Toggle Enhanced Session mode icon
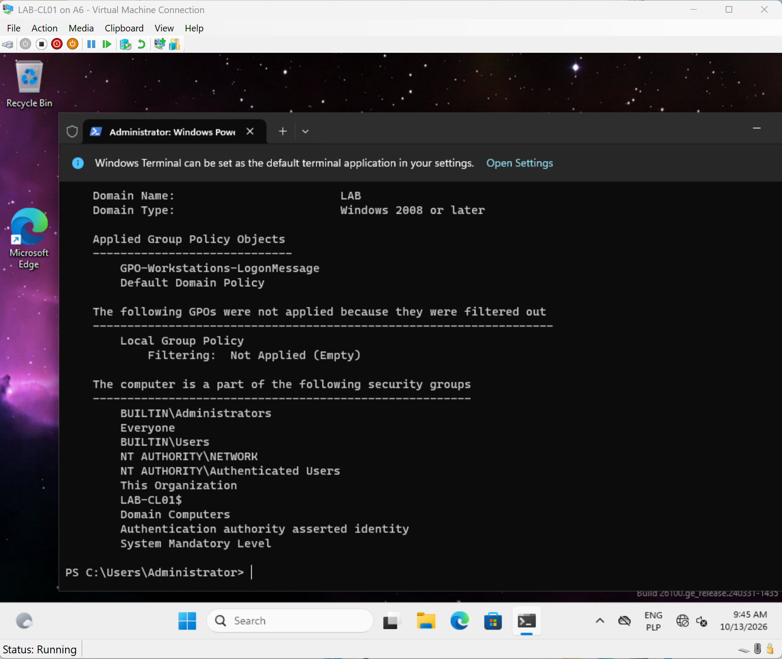The width and height of the screenshot is (782, 659). 159,44
